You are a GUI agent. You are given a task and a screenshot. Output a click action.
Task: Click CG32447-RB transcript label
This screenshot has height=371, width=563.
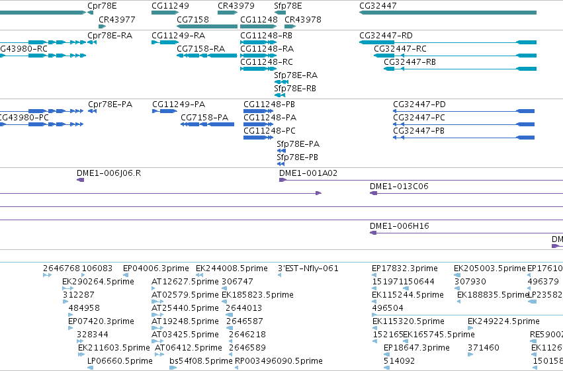pos(410,62)
